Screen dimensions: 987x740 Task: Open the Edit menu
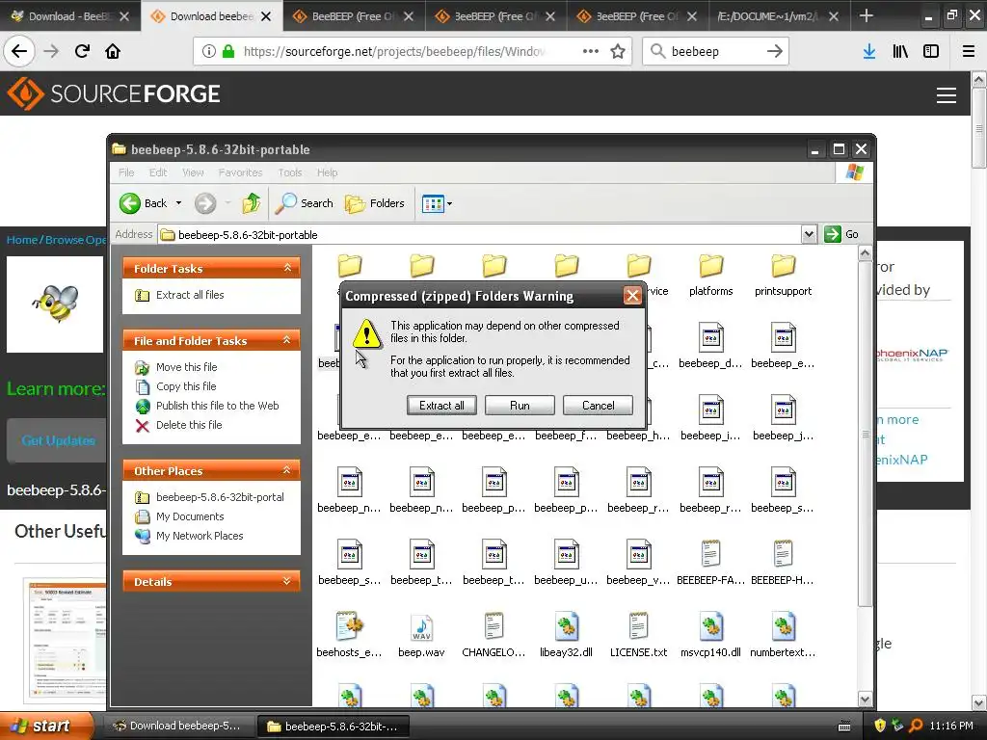click(158, 172)
